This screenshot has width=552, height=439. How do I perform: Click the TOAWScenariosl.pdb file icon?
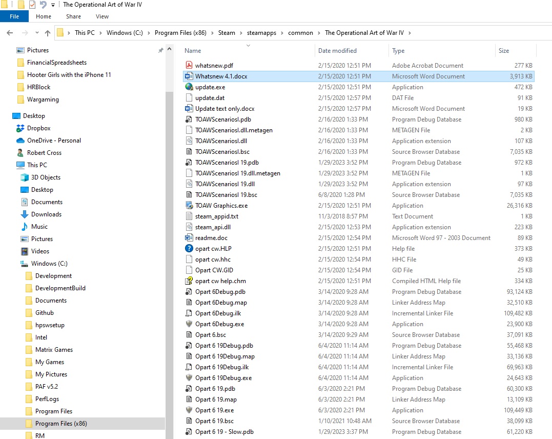(189, 119)
